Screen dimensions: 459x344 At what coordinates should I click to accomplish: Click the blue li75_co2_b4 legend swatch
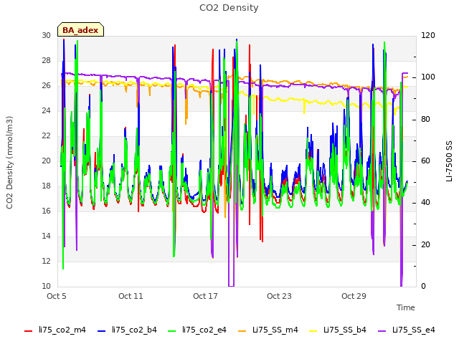pos(101,331)
